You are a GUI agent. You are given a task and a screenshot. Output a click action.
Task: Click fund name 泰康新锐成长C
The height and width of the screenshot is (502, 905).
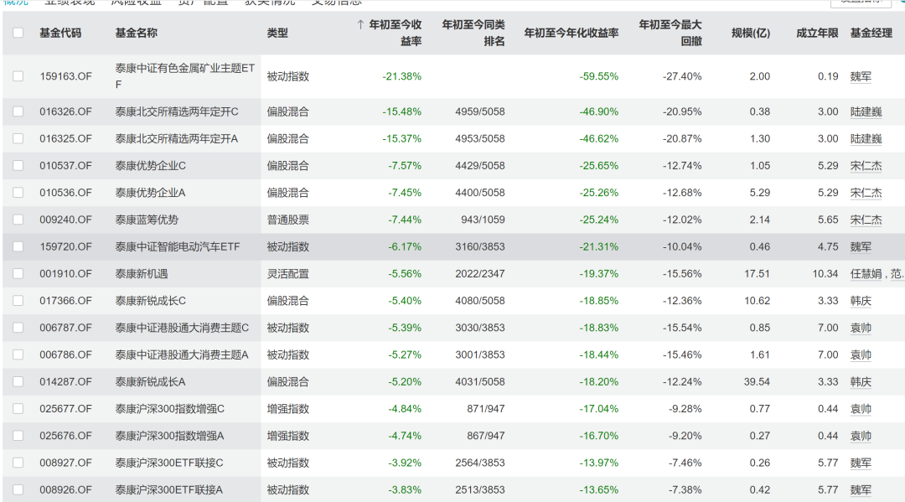coord(151,301)
